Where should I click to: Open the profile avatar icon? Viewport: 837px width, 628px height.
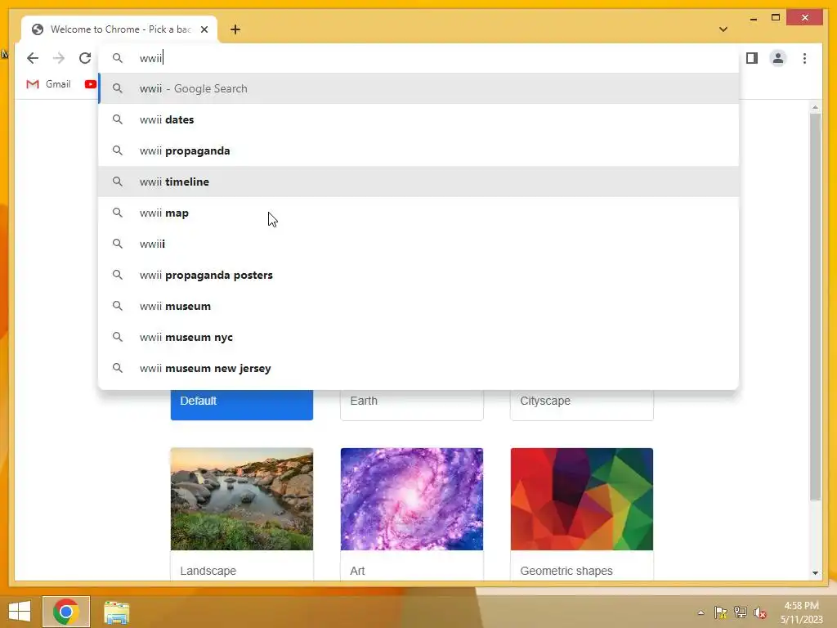click(778, 58)
